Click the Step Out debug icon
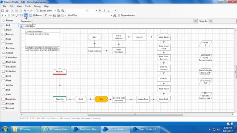237x133 pixels. click(21, 16)
